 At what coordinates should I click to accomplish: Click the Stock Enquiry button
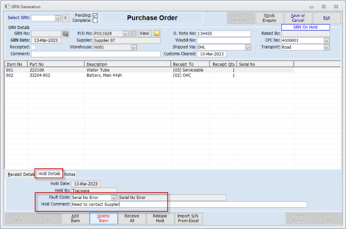270,18
